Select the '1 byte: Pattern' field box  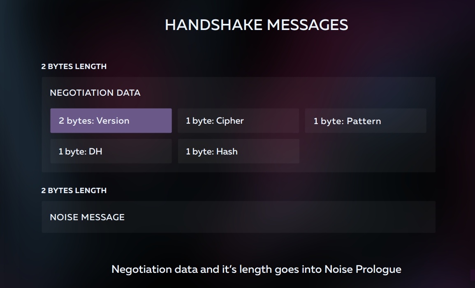[x=366, y=121]
